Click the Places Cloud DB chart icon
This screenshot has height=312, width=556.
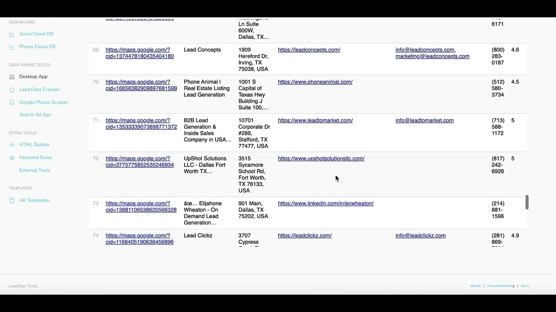click(12, 47)
